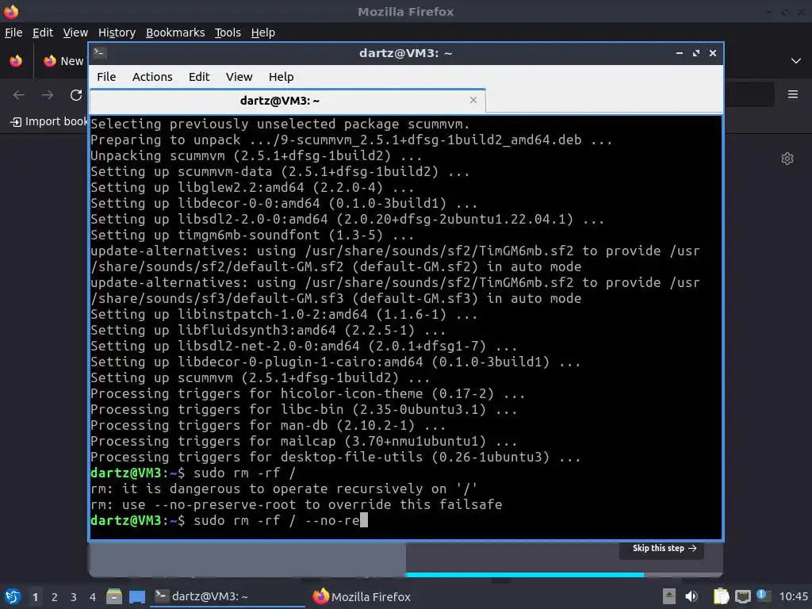Screen dimensions: 812x609
Task: Click 'Processing triggers for desktop-file-utils' line
Action: coord(335,458)
